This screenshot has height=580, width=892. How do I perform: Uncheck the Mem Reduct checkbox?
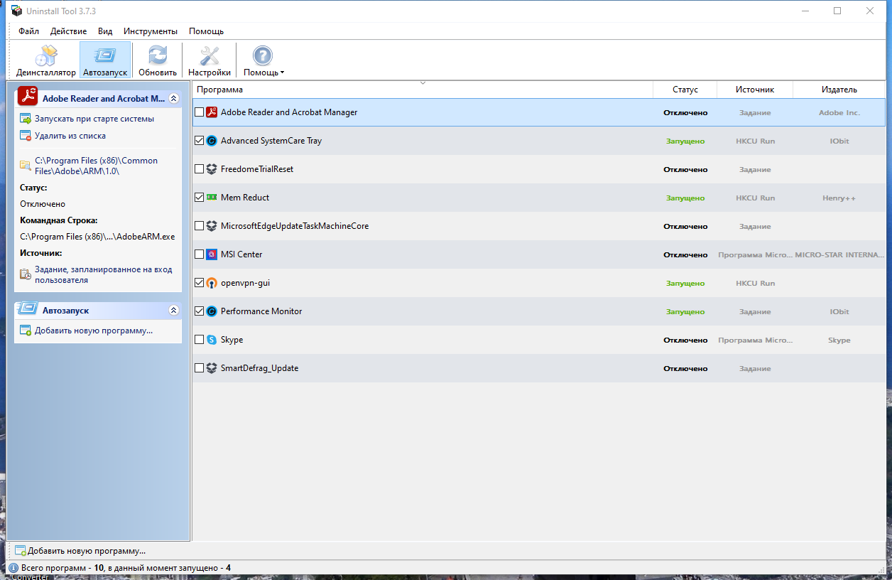(x=199, y=198)
